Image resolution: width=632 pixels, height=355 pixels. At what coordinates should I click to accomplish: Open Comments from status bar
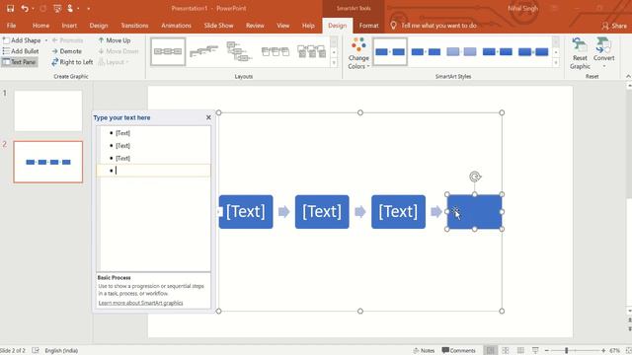tap(458, 351)
